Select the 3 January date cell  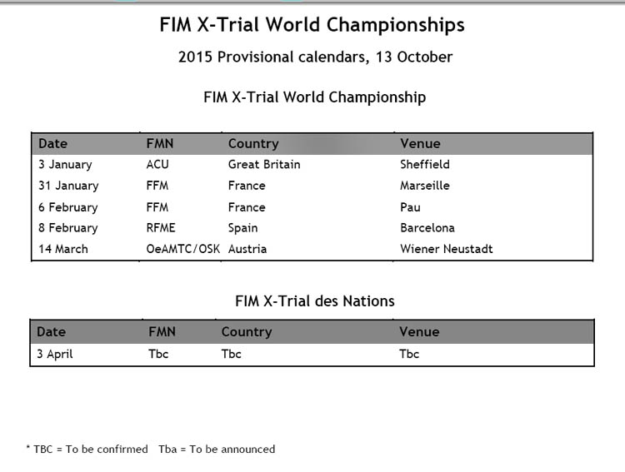pos(65,165)
